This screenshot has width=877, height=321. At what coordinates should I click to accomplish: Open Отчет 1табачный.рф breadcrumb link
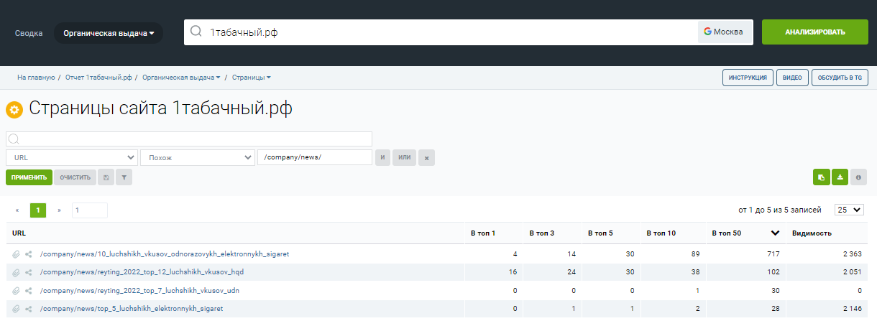click(x=98, y=77)
